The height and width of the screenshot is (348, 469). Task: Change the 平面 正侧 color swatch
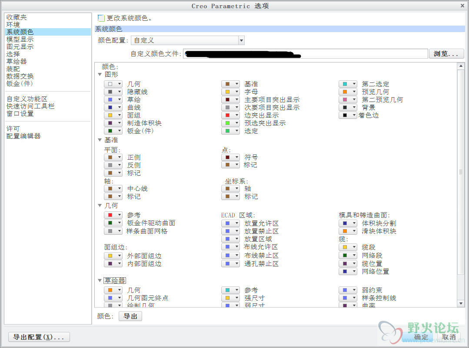pyautogui.click(x=113, y=157)
